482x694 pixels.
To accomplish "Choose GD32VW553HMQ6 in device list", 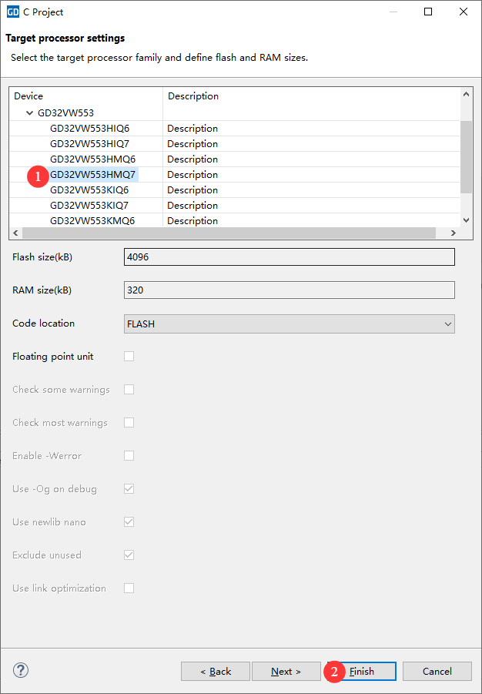I will click(x=92, y=159).
